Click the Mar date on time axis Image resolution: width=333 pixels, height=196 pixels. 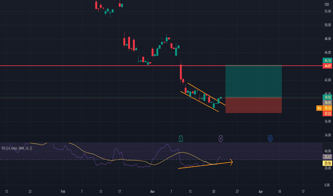(152, 192)
